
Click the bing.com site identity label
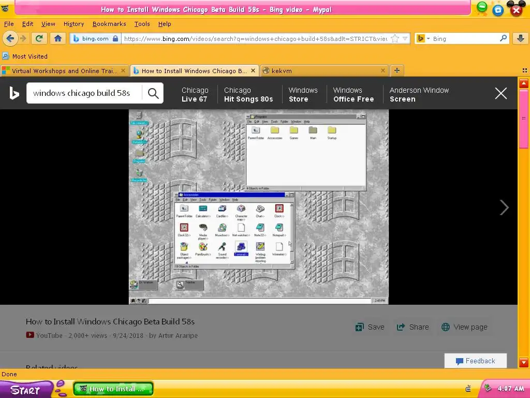click(95, 38)
